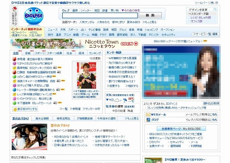
Task: Select the ツイッター search tab
Action: click(x=86, y=10)
